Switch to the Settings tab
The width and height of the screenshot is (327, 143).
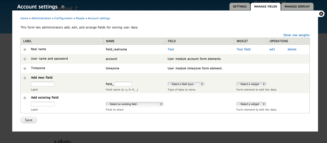click(240, 6)
